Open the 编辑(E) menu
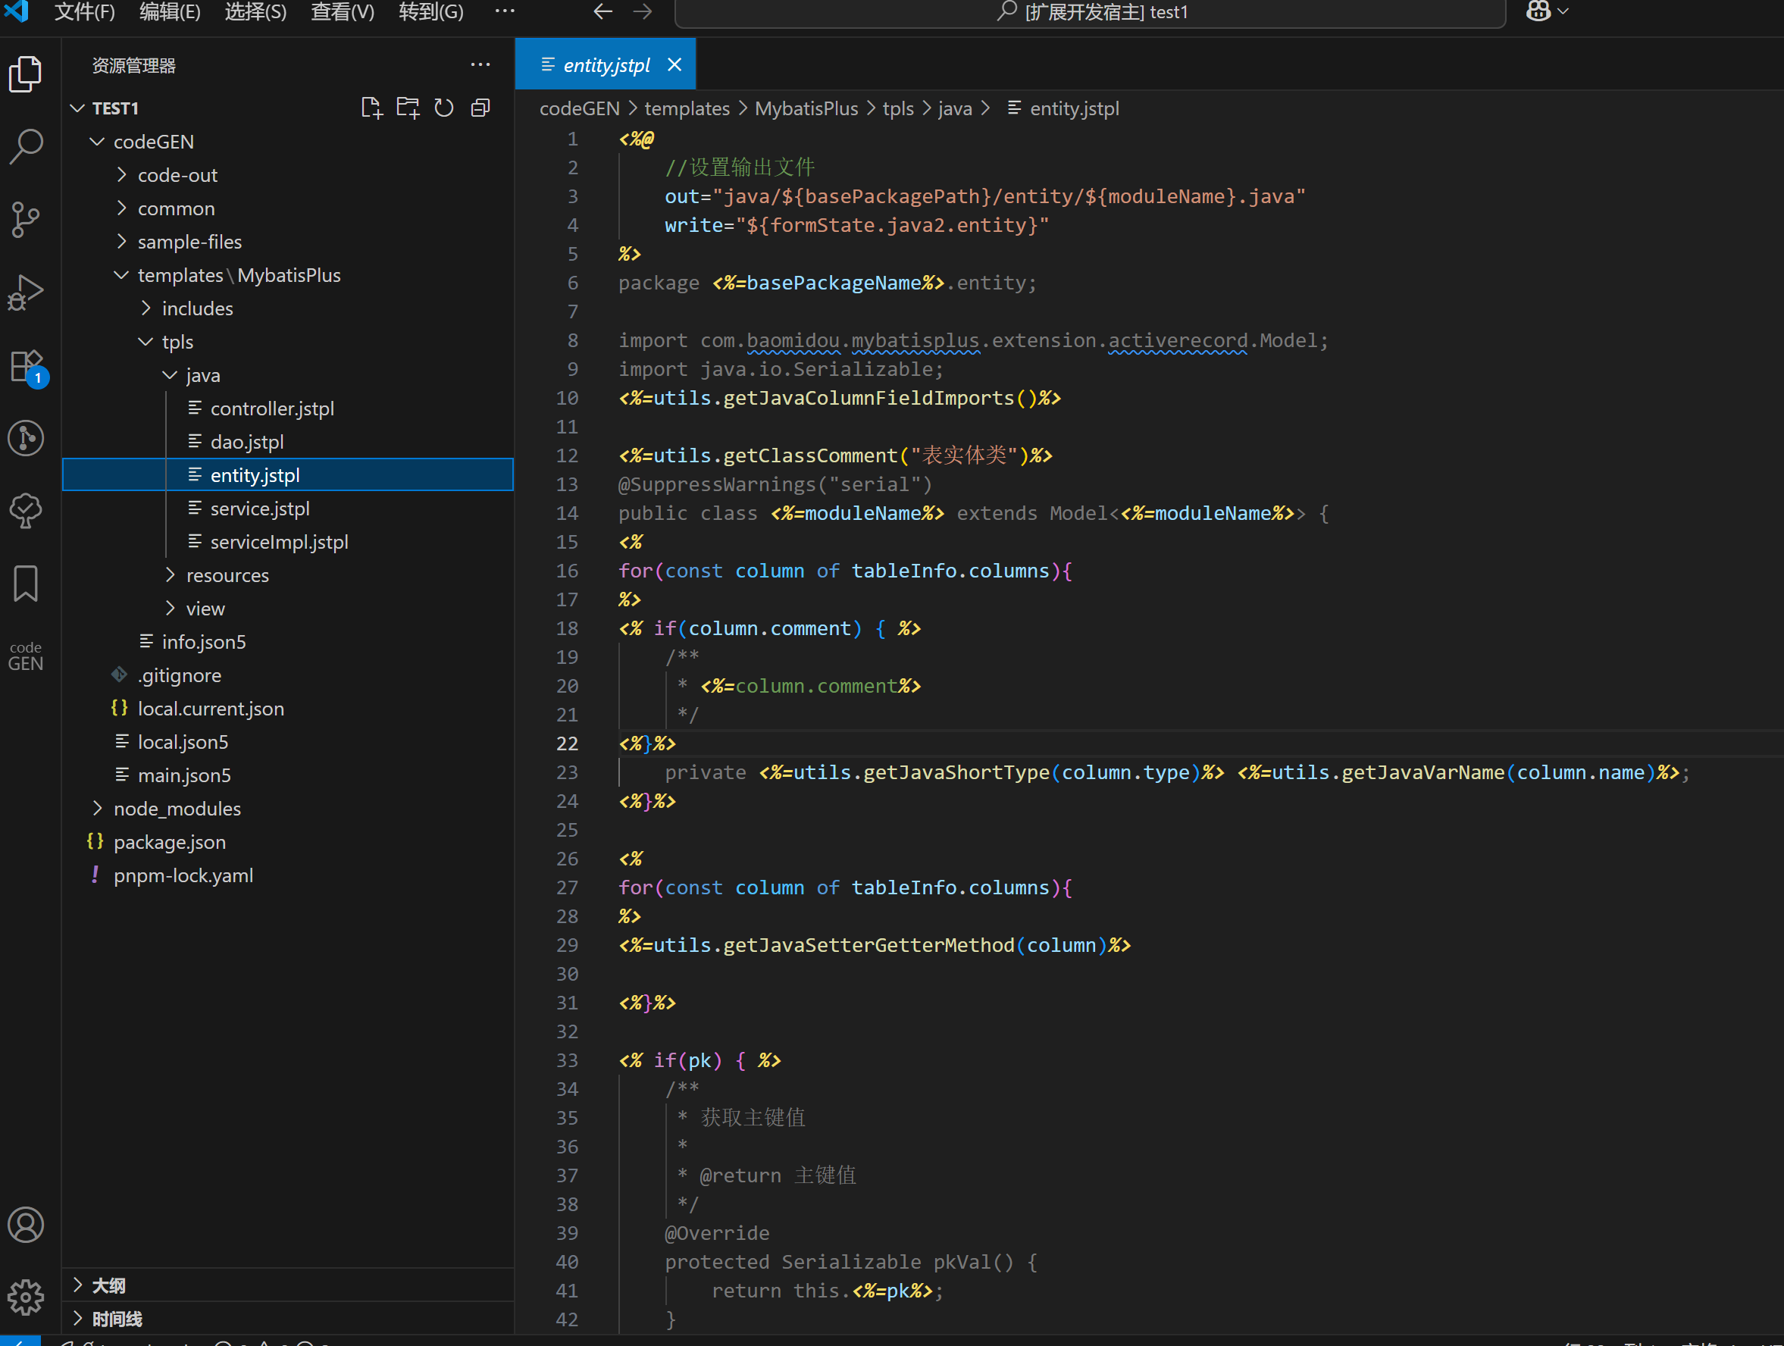The height and width of the screenshot is (1346, 1784). click(171, 11)
